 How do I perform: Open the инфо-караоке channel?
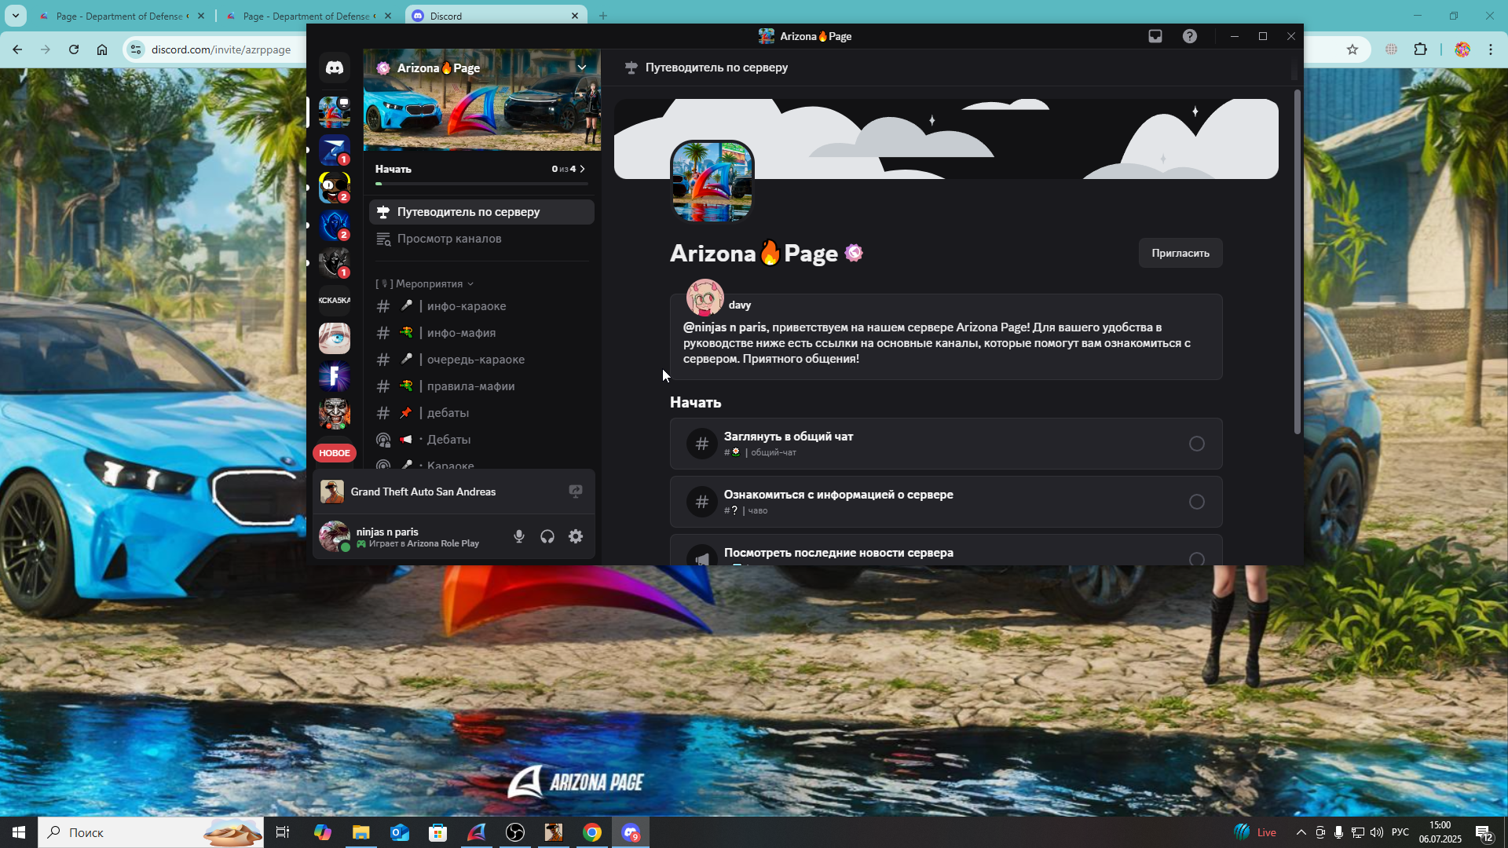click(x=467, y=306)
